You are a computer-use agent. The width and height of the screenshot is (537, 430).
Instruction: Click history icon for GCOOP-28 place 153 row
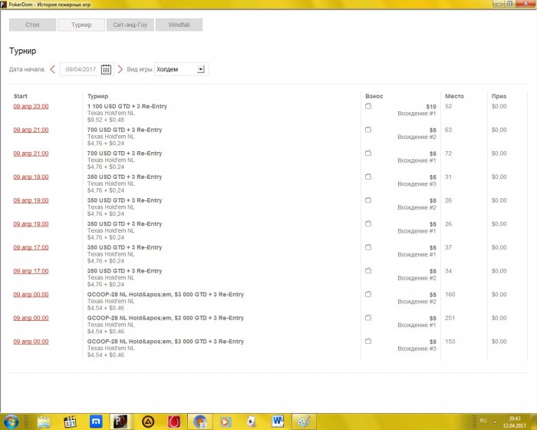[368, 341]
